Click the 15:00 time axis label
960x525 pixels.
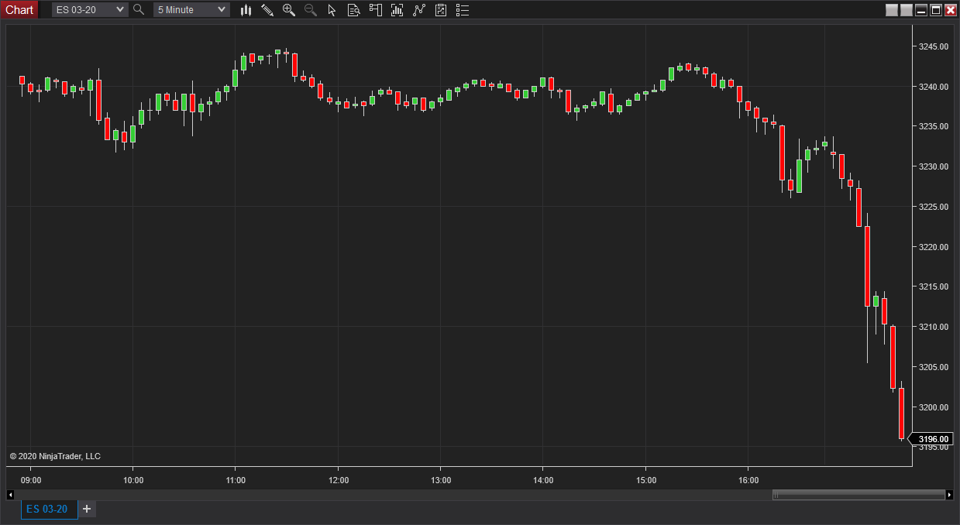(x=645, y=480)
